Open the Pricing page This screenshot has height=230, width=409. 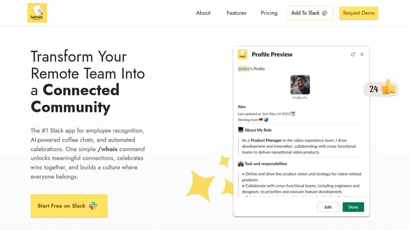click(269, 13)
